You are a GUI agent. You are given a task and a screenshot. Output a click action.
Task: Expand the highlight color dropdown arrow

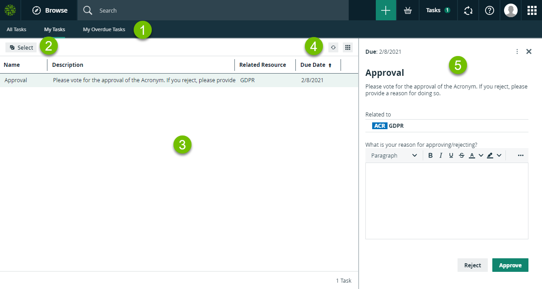click(x=499, y=155)
